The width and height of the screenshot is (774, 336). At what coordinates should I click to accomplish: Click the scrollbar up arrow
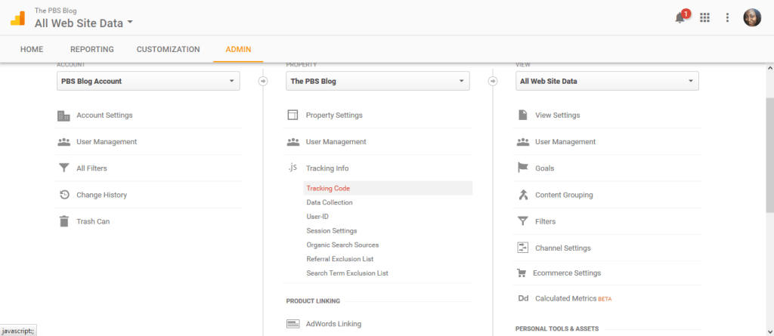pyautogui.click(x=769, y=68)
